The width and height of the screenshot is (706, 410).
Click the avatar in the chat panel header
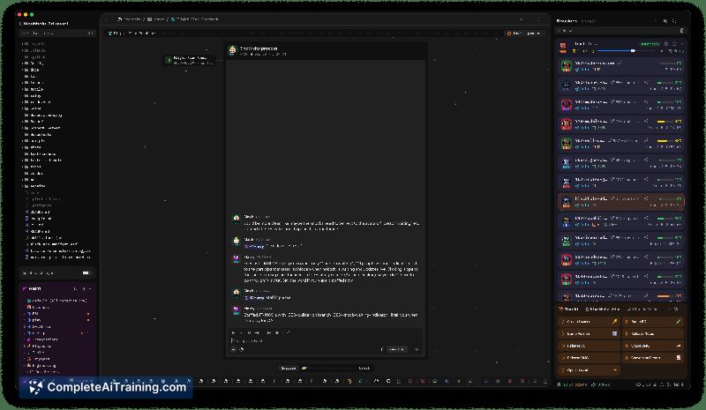point(232,50)
